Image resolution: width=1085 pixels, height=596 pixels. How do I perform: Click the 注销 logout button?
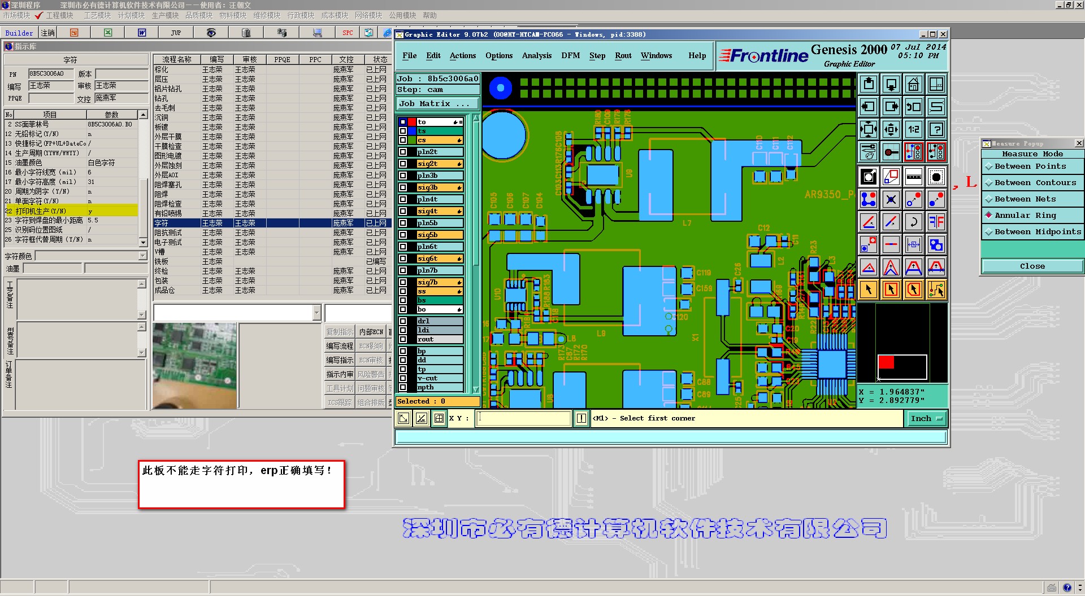[x=48, y=33]
